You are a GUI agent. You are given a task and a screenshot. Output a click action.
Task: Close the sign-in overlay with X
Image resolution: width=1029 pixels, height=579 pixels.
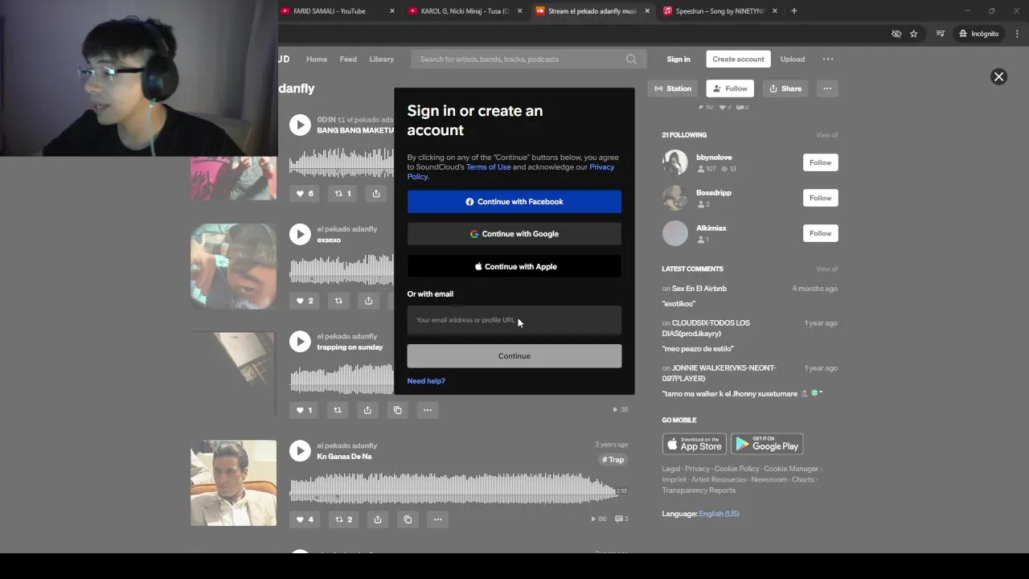[x=998, y=76]
